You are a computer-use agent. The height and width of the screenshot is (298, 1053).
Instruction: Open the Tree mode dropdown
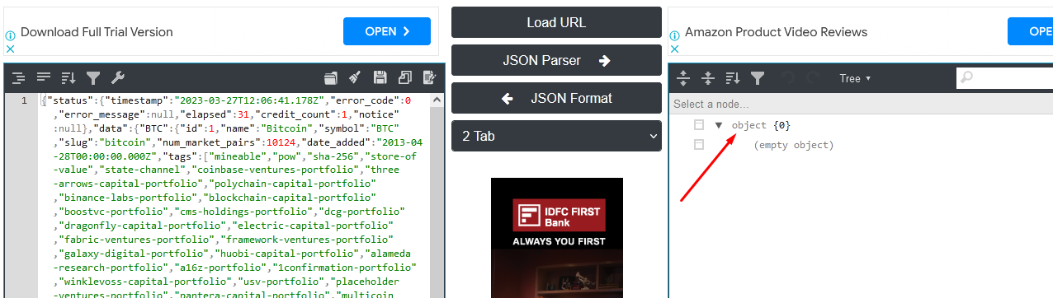[855, 78]
